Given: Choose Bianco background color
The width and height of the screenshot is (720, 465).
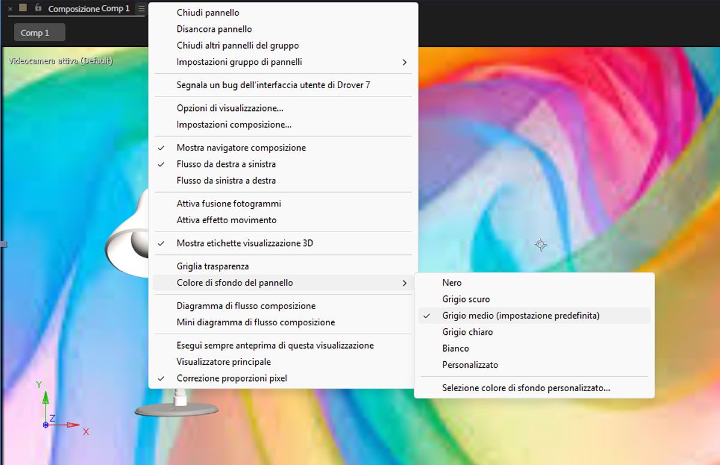Looking at the screenshot, I should point(534,348).
